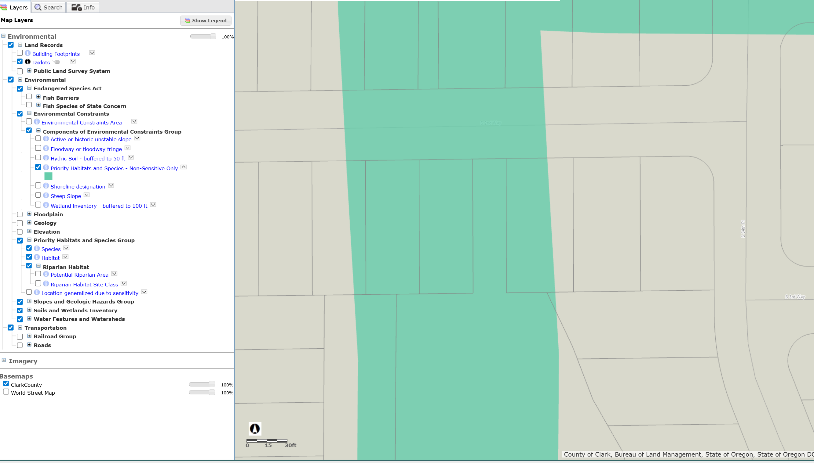This screenshot has width=814, height=463.
Task: Click the green Priority Habitats legend swatch
Action: coord(48,176)
